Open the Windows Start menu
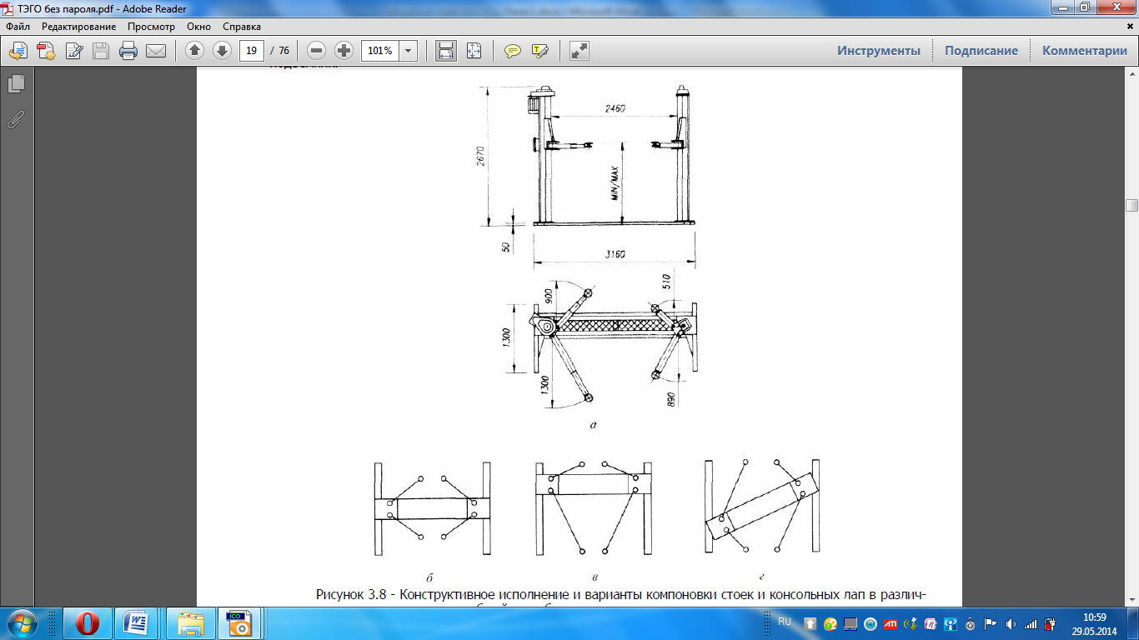 pos(21,622)
